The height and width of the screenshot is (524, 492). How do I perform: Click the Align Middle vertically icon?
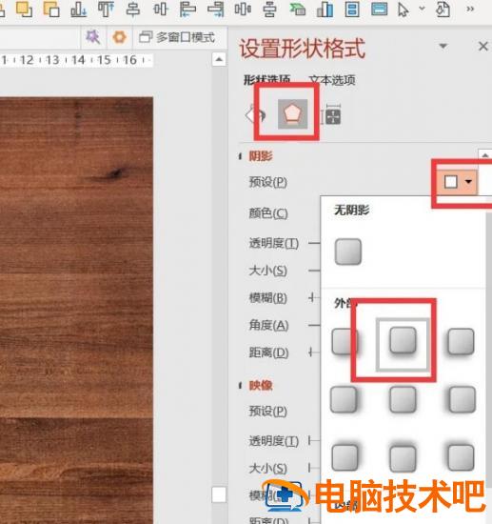160,9
